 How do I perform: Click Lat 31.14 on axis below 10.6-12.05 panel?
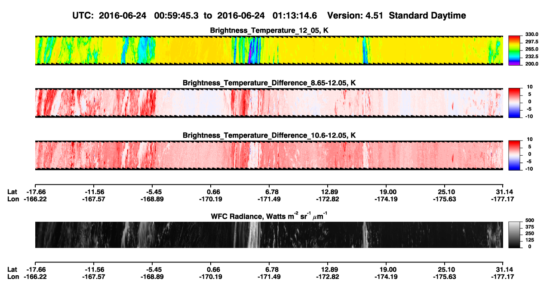click(503, 192)
